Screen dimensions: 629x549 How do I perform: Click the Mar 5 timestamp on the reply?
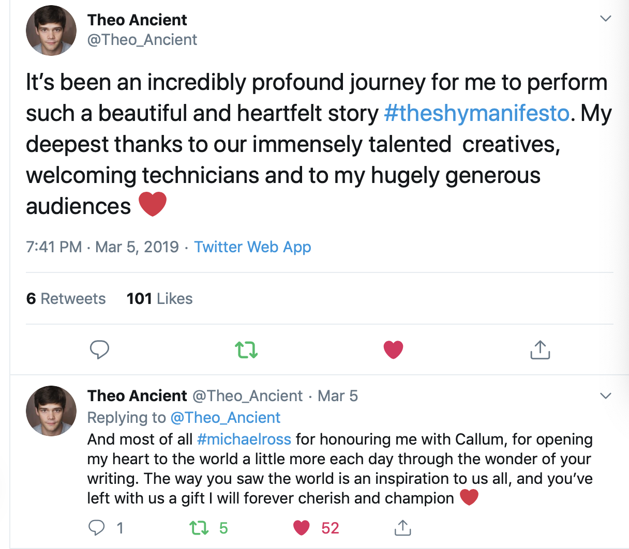pyautogui.click(x=338, y=396)
